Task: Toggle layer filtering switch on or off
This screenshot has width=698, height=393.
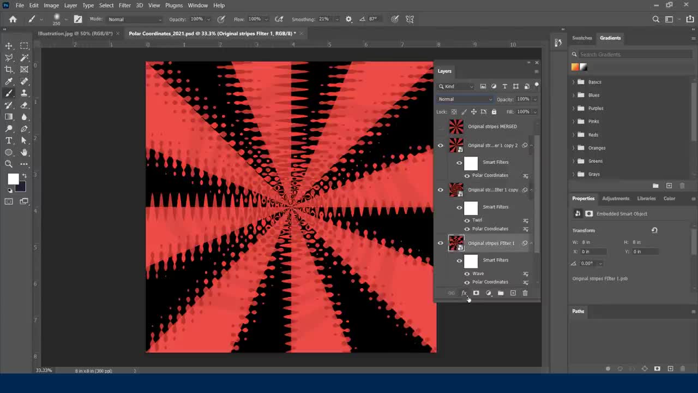Action: 537,86
